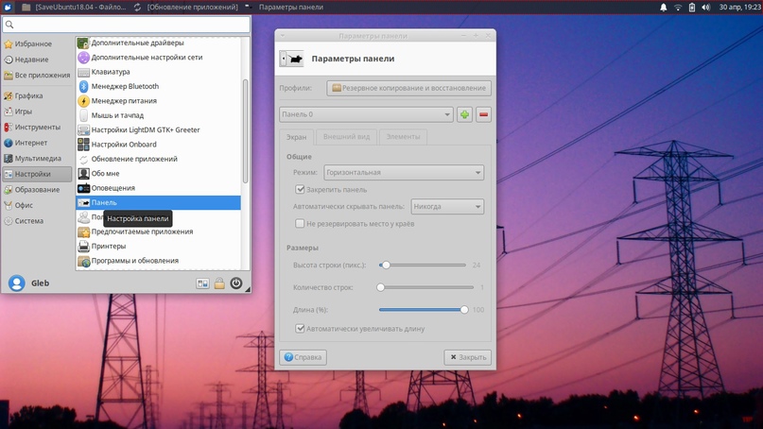Toggle the "Закрепить панель" checkbox
Viewport: 763px width, 429px height.
(301, 189)
